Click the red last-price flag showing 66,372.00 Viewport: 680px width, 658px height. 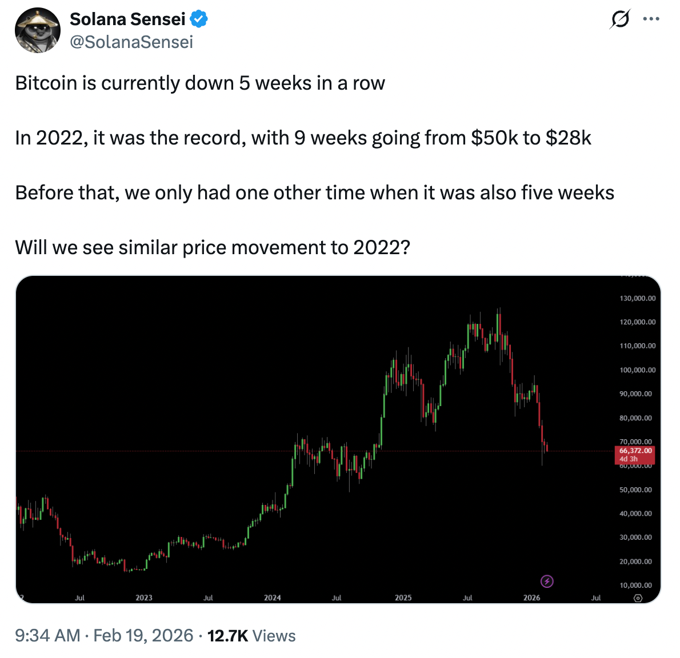pos(636,450)
